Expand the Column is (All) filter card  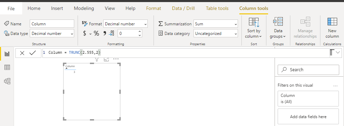(308, 99)
